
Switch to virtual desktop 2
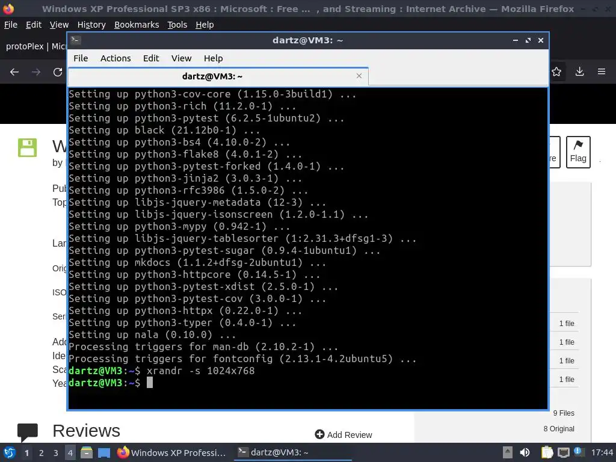tap(42, 453)
